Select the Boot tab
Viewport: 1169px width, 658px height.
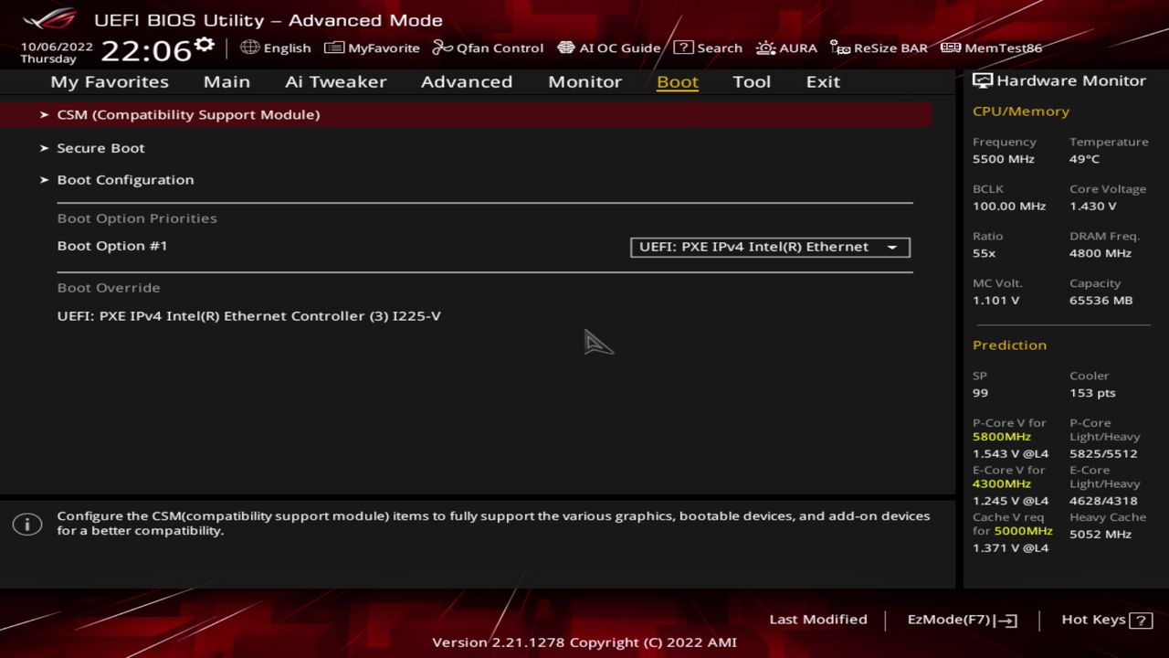678,81
